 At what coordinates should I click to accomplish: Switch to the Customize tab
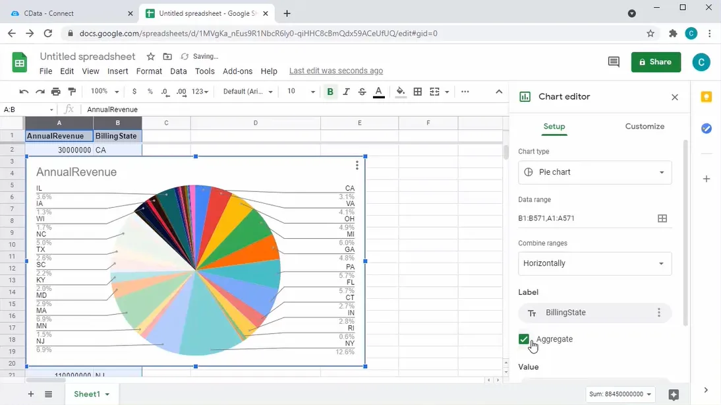645,126
